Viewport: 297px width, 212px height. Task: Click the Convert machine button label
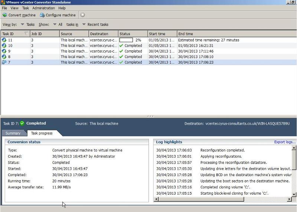(22, 15)
